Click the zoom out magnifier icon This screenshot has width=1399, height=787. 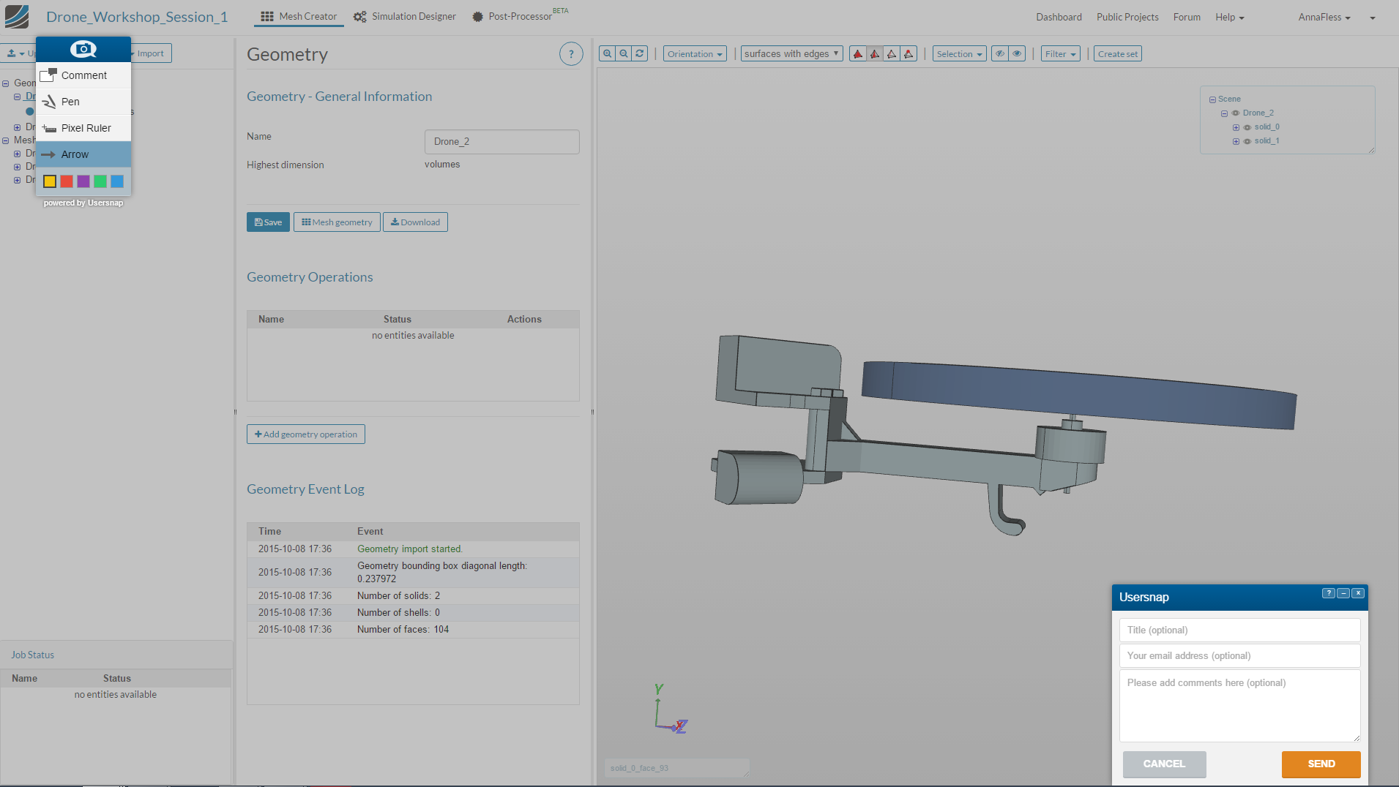click(x=623, y=53)
